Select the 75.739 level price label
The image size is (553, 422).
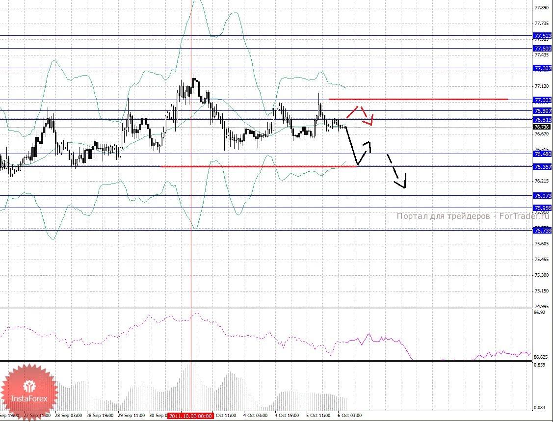(x=542, y=231)
